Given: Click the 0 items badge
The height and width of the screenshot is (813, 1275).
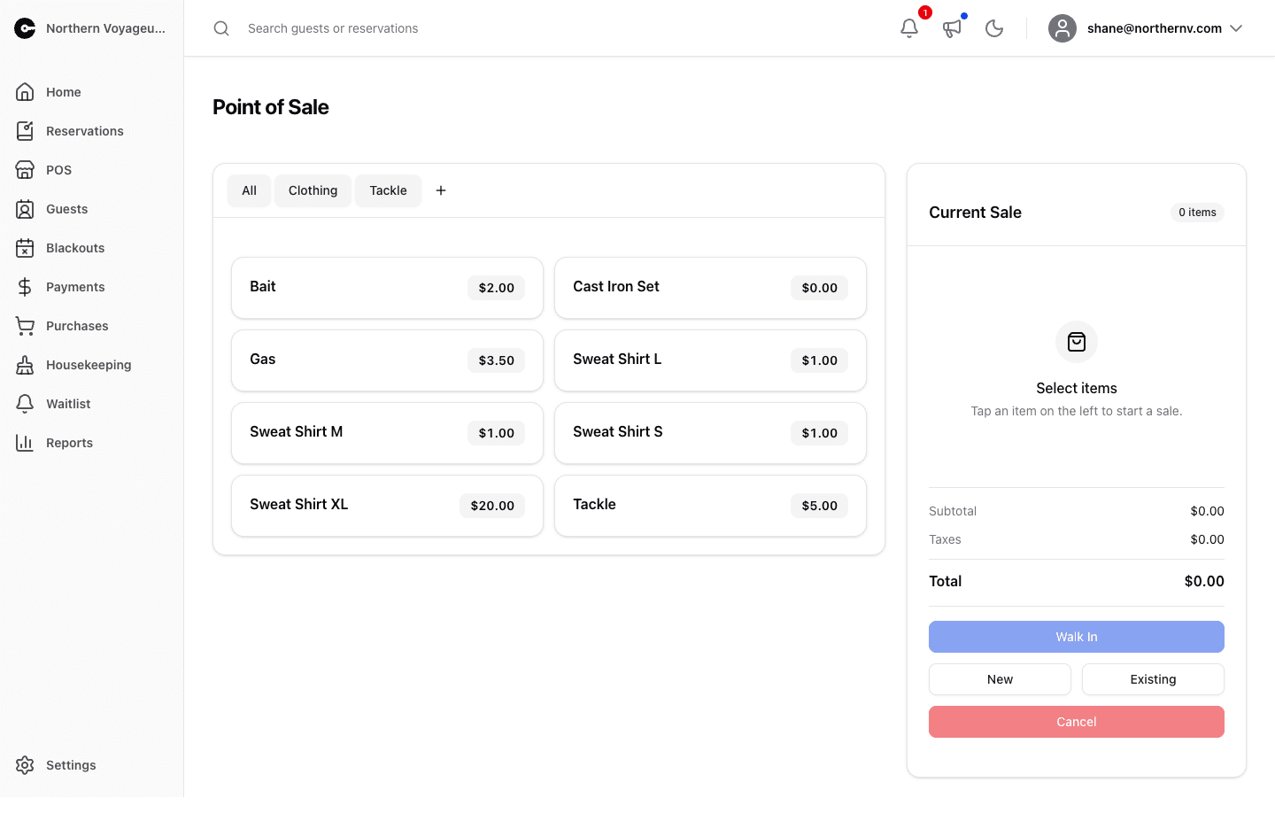Looking at the screenshot, I should [1197, 213].
